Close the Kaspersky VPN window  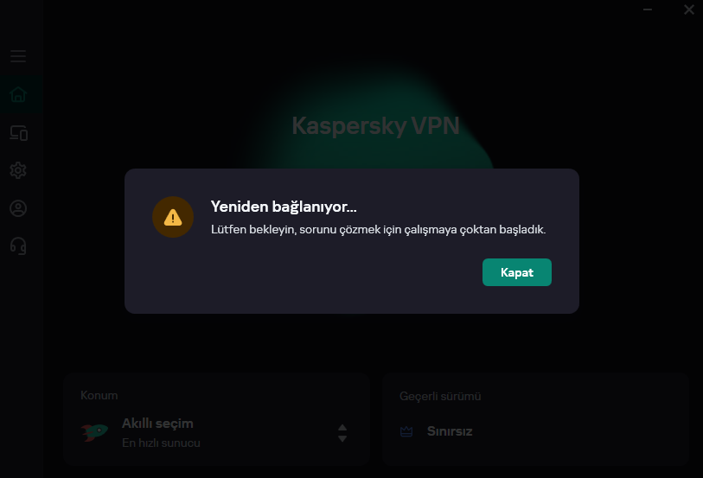point(688,10)
